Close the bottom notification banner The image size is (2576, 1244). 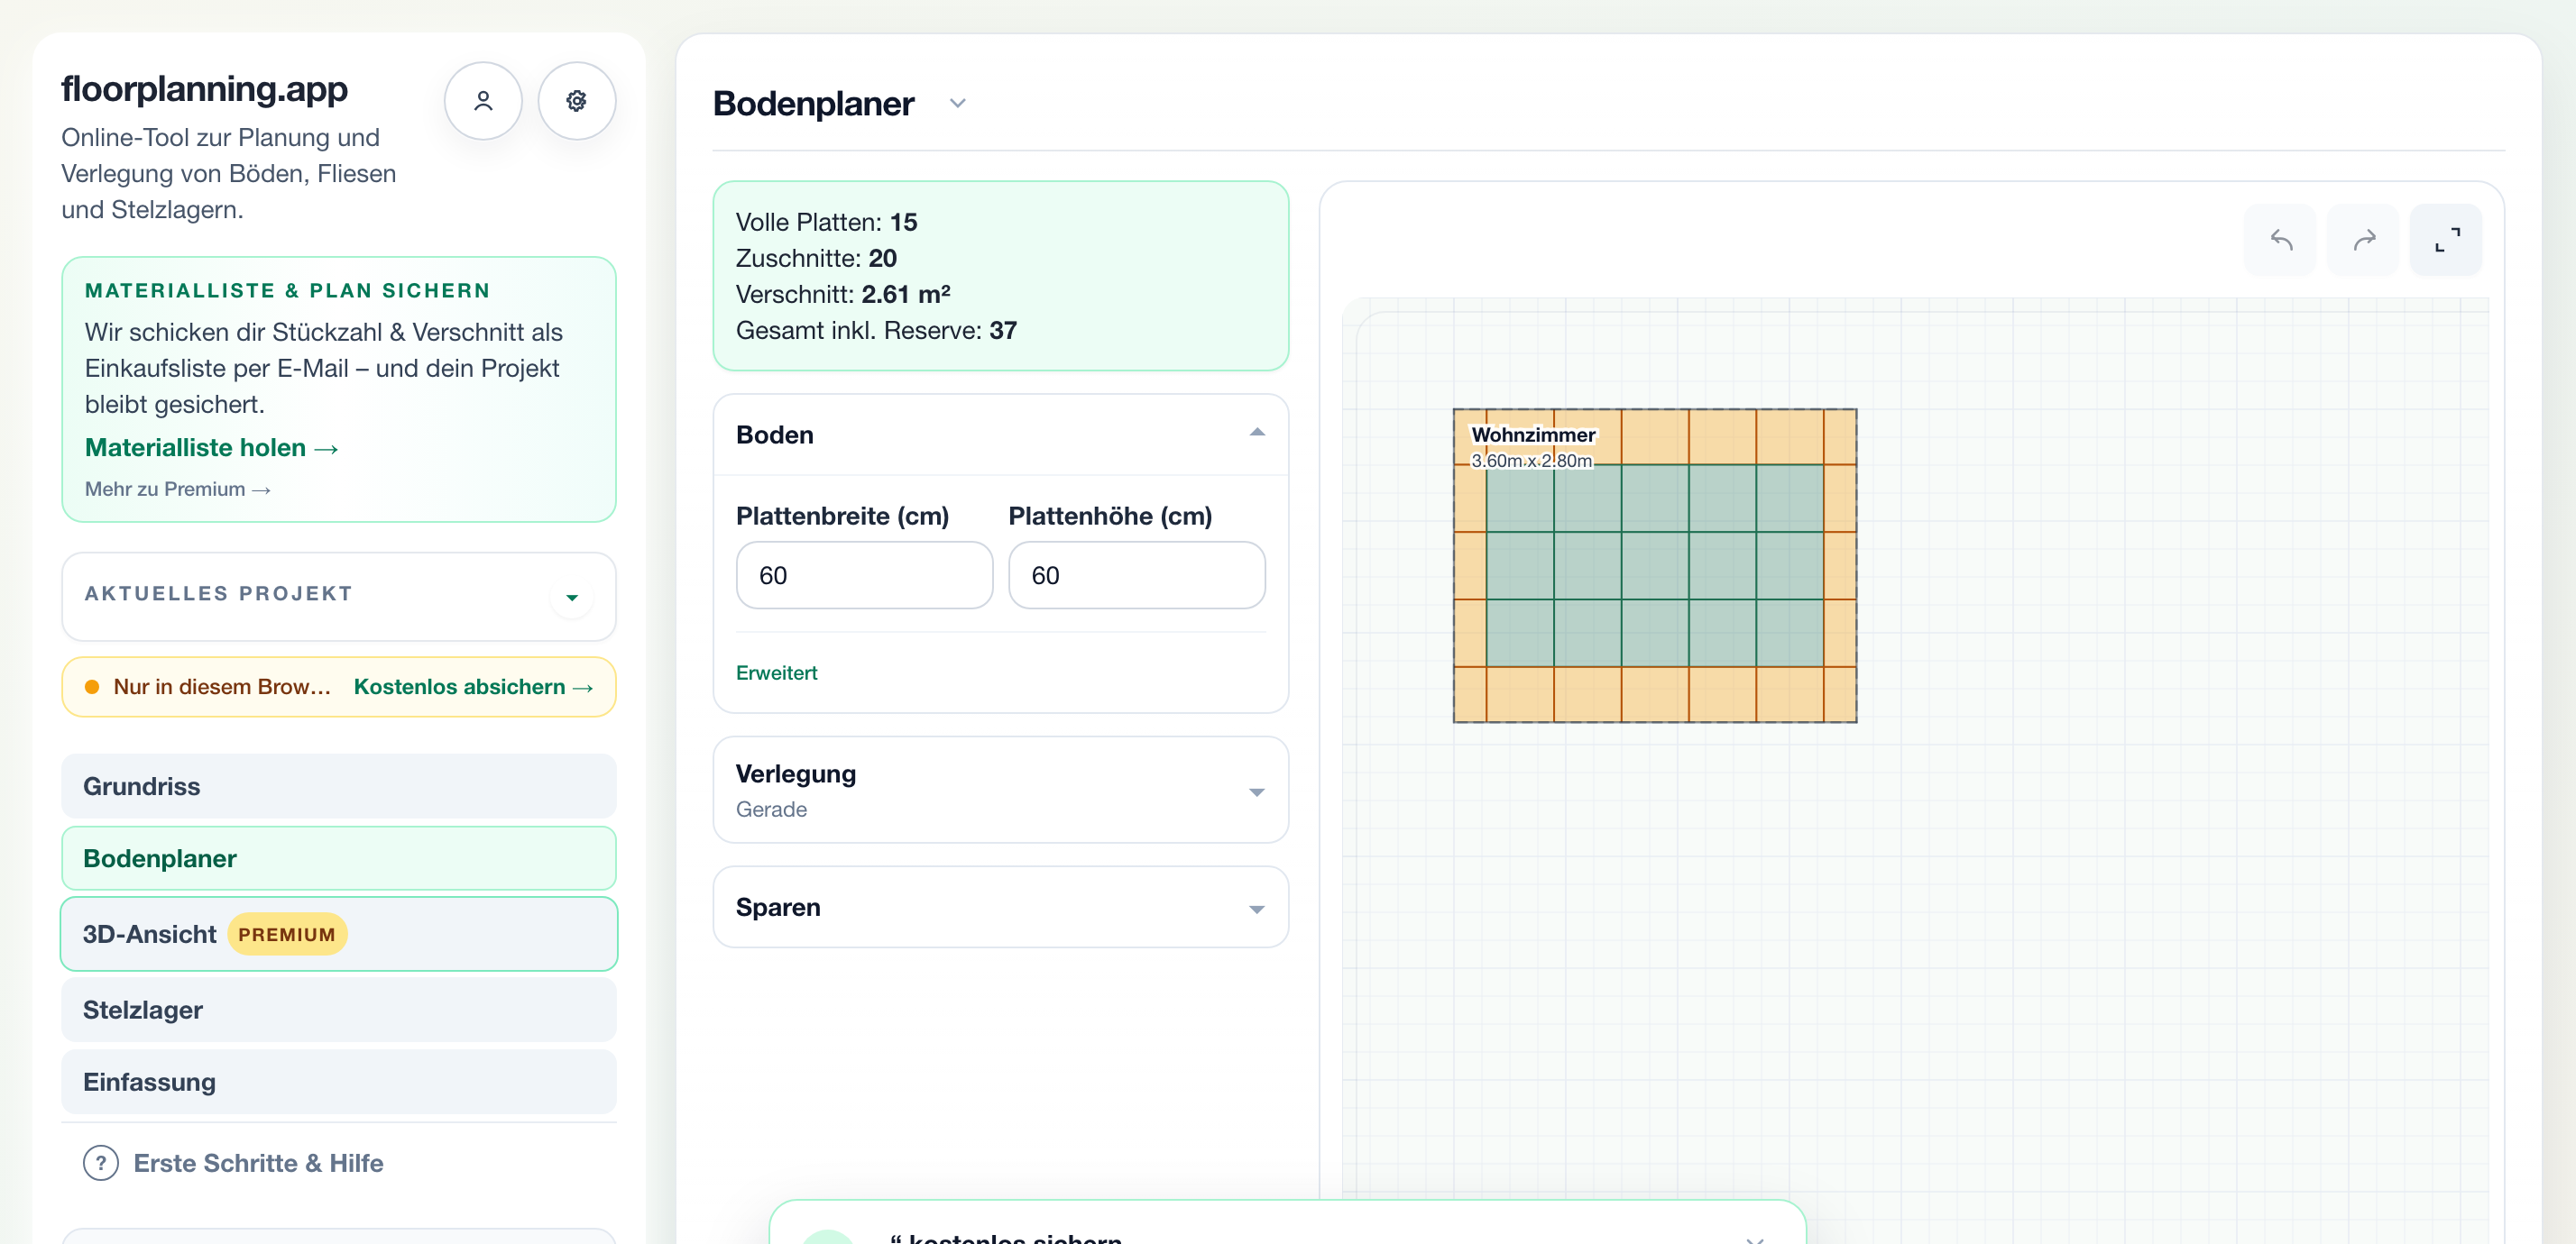point(1755,1239)
